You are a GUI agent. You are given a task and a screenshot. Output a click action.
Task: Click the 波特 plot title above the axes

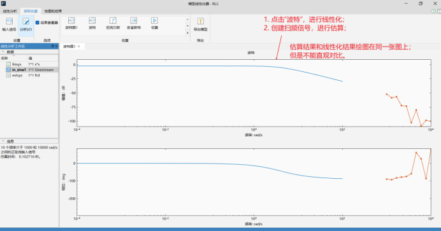[251, 52]
